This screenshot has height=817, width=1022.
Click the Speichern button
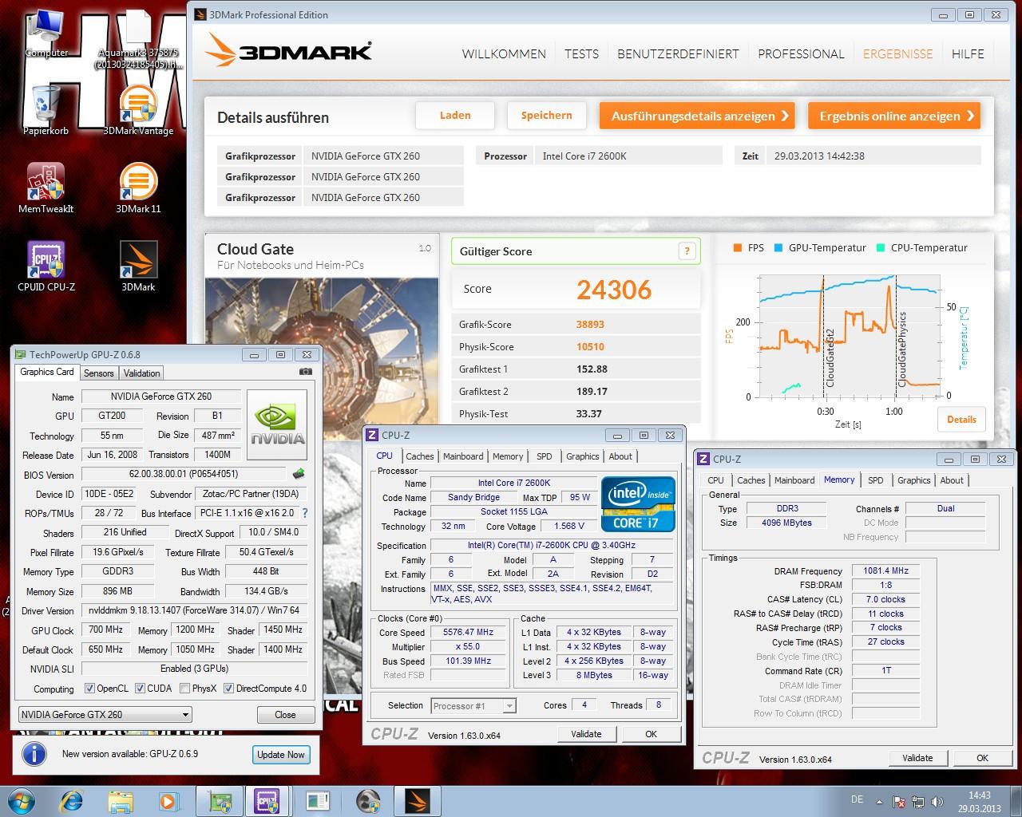[x=546, y=116]
